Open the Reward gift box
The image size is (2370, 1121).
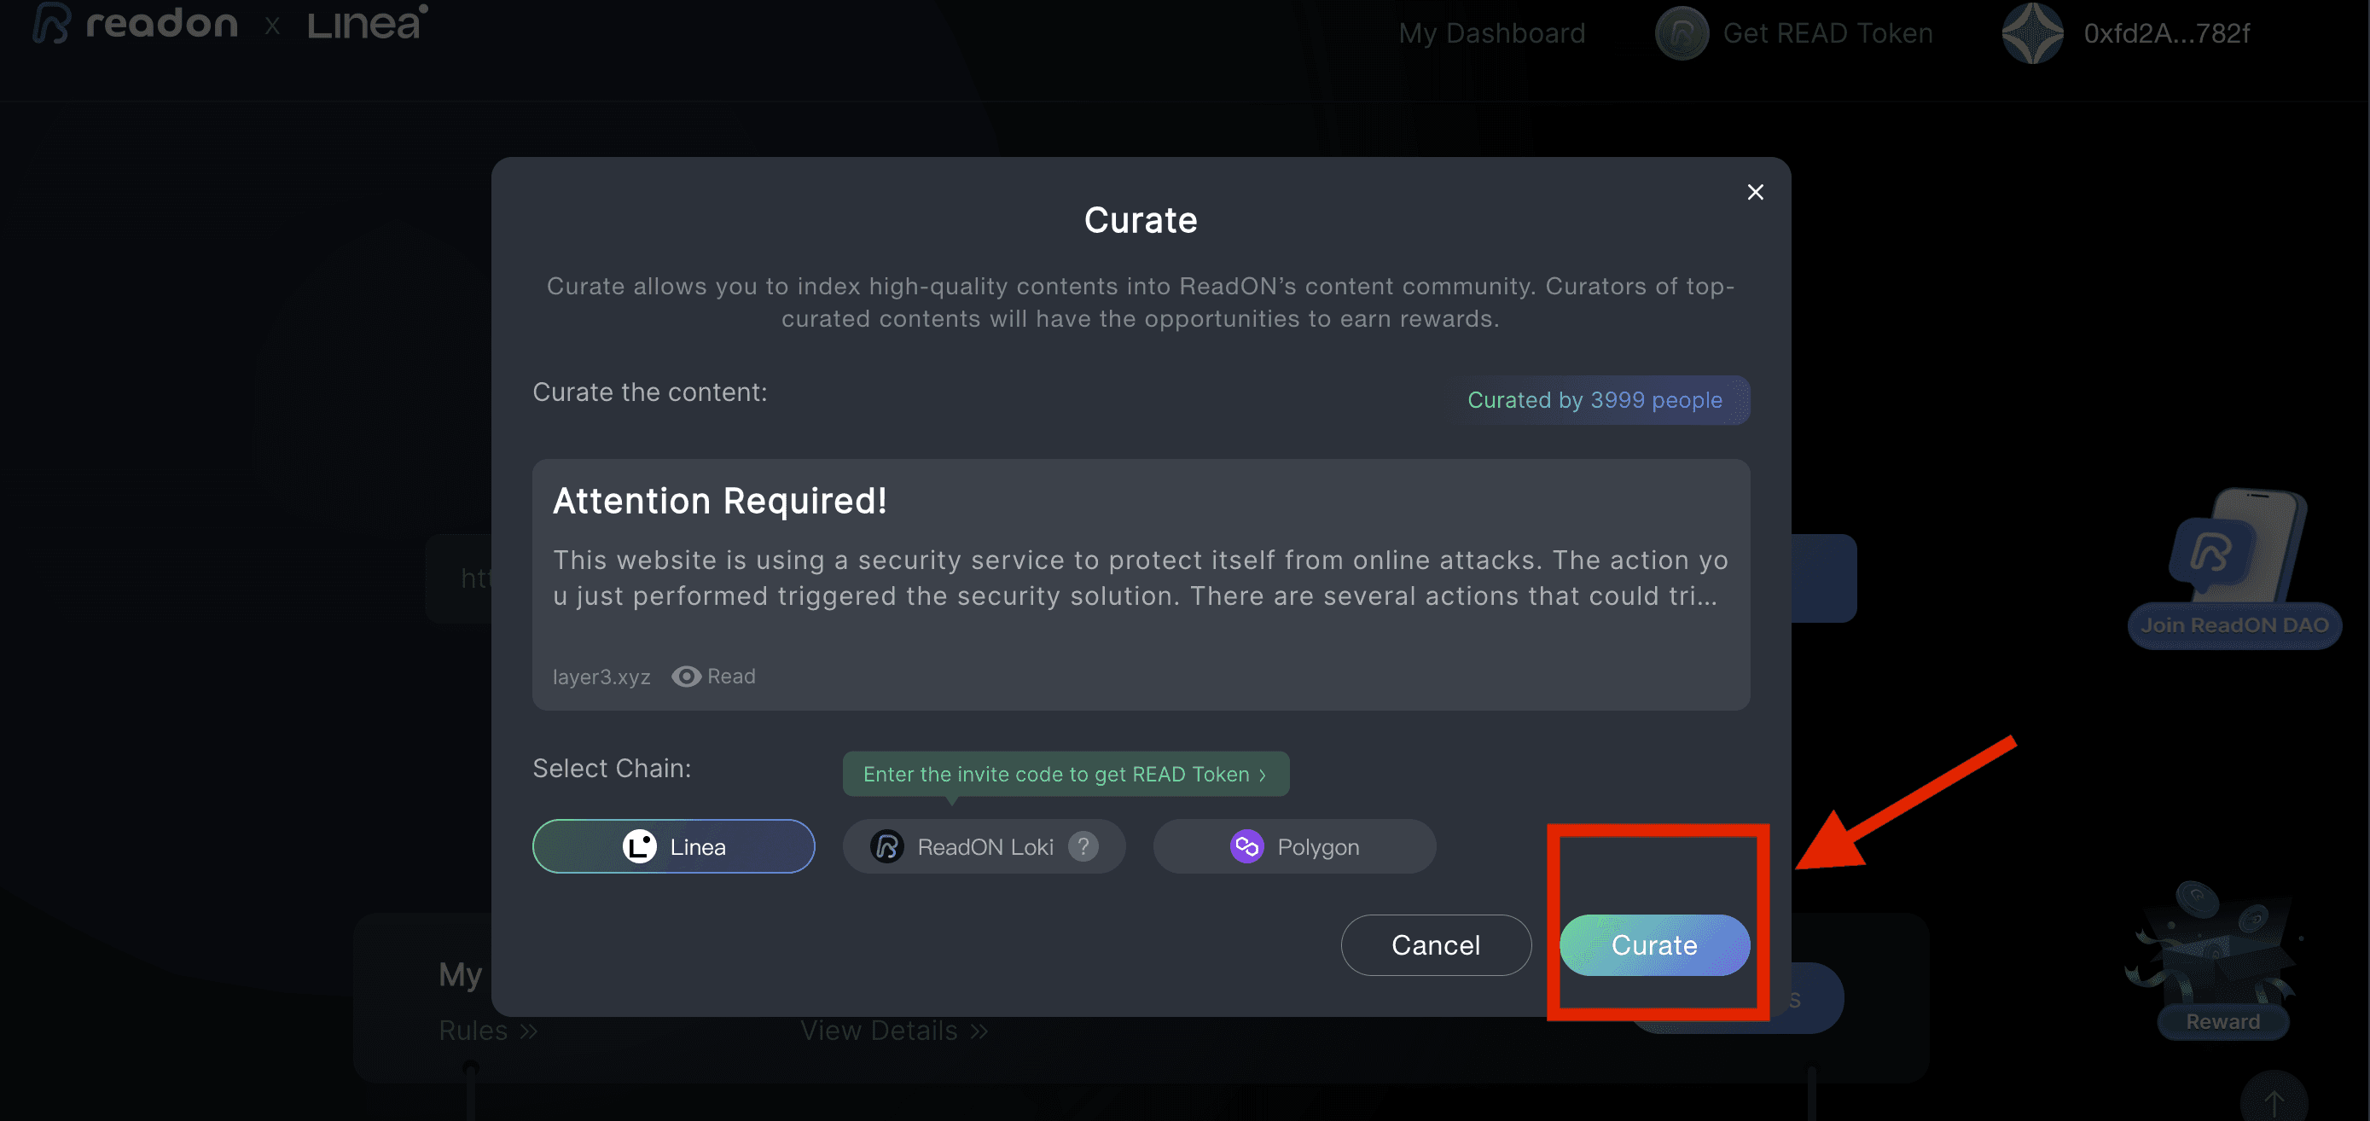click(x=2216, y=947)
